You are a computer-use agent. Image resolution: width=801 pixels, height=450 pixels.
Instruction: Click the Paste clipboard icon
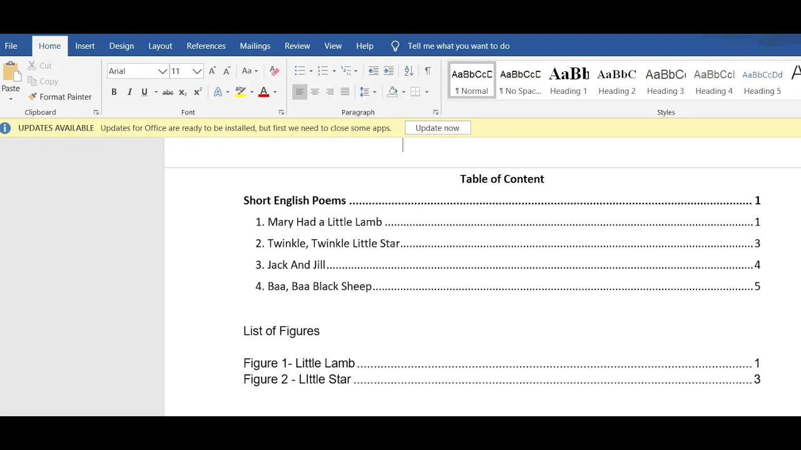[11, 72]
